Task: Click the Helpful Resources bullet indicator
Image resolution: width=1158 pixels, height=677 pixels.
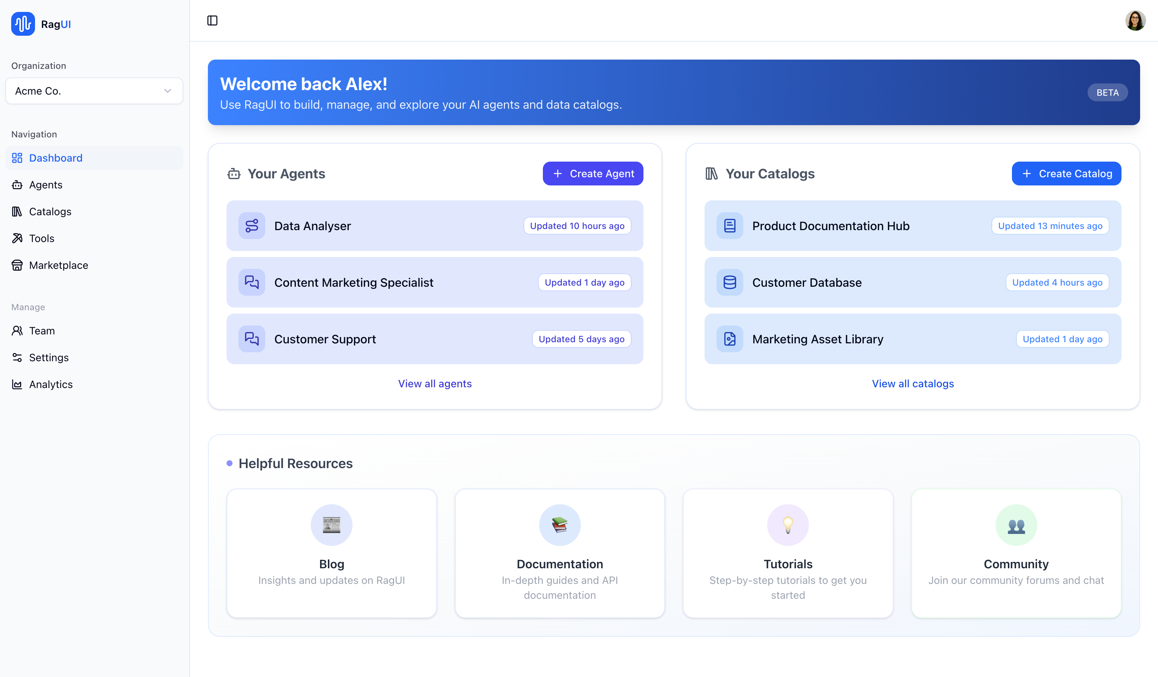Action: pos(230,463)
